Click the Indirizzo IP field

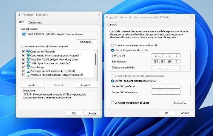(166, 56)
